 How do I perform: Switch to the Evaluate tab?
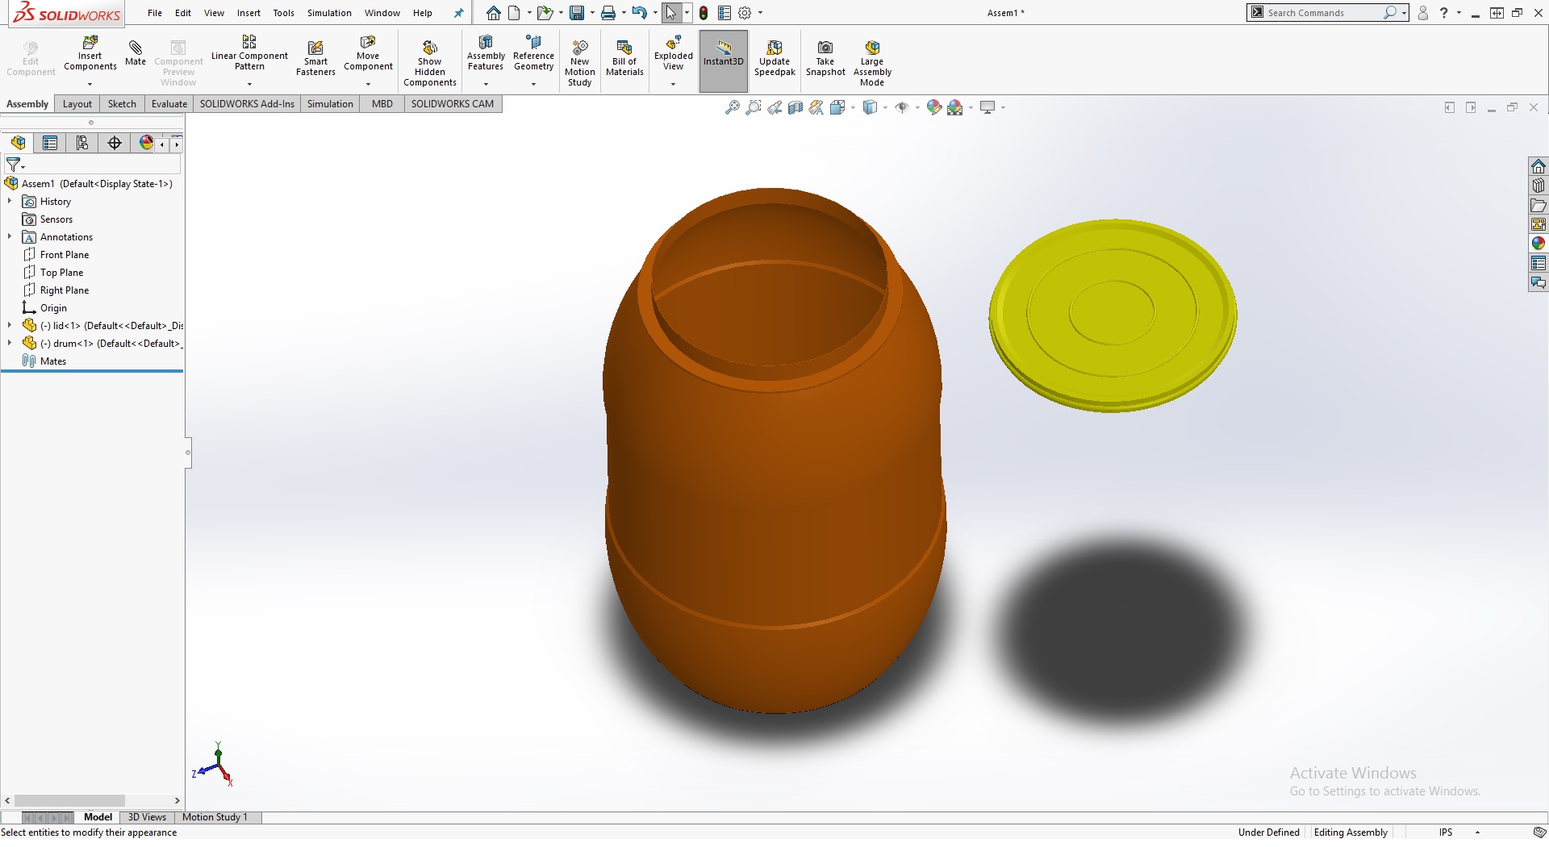(169, 104)
